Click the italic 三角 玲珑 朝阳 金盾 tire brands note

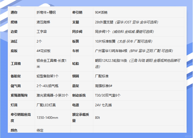click(138, 64)
